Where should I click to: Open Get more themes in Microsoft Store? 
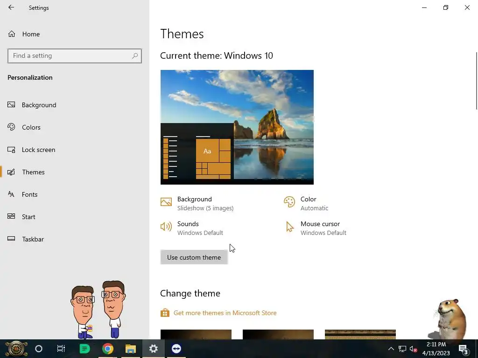coord(225,313)
